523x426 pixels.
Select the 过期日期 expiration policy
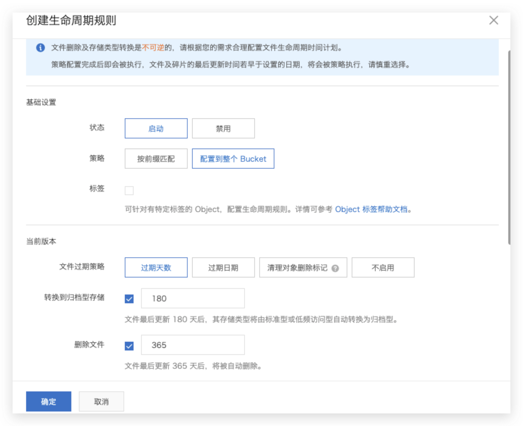click(223, 267)
